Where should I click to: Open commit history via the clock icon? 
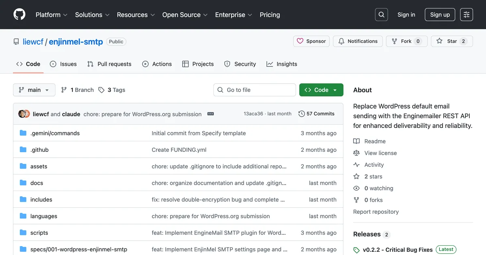click(x=301, y=114)
